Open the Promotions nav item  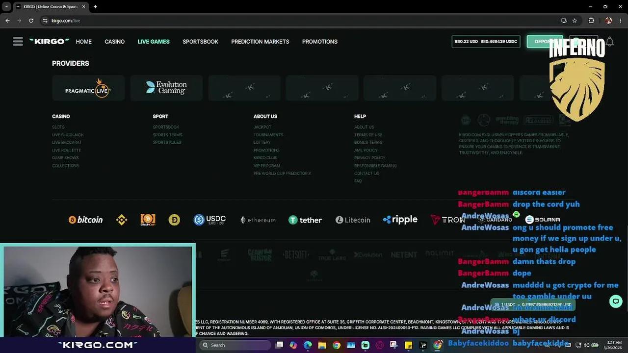pos(320,42)
